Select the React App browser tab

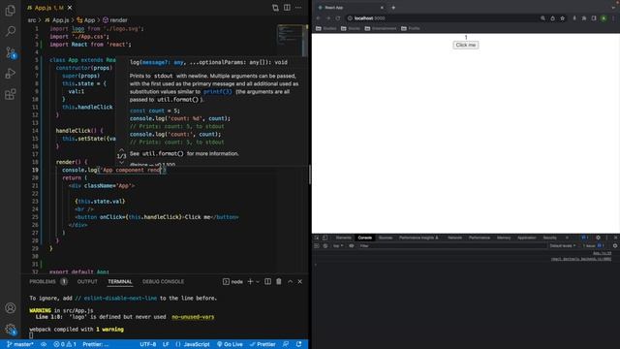tap(351, 8)
